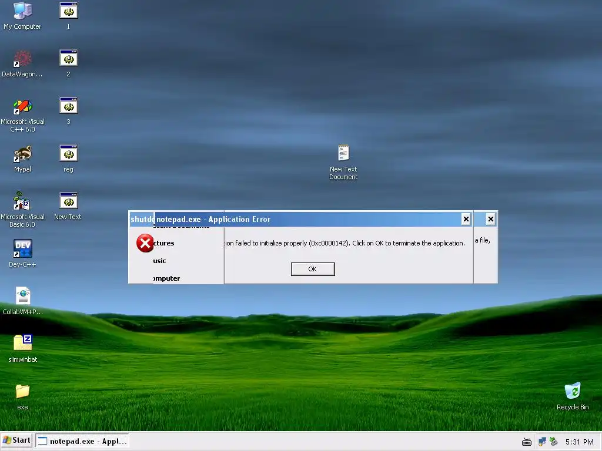Click the partial 'ctures' menu entry
The image size is (602, 451).
[164, 243]
